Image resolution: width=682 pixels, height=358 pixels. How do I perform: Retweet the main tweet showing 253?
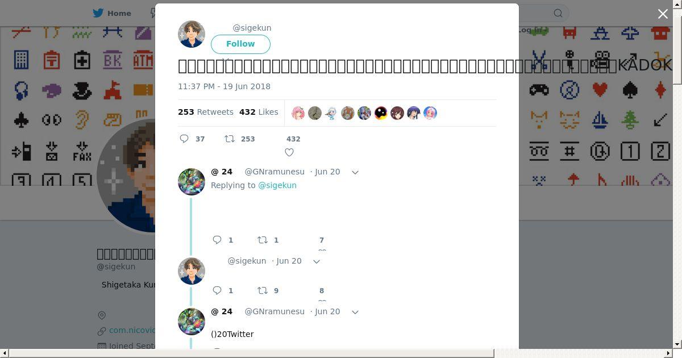230,139
